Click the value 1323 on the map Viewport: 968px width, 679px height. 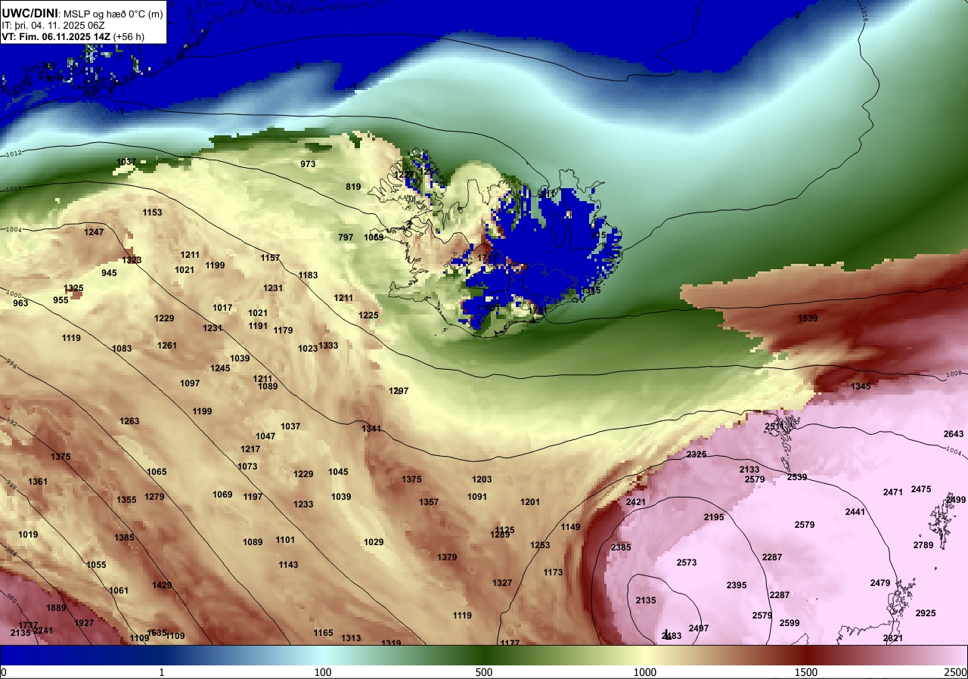132,260
